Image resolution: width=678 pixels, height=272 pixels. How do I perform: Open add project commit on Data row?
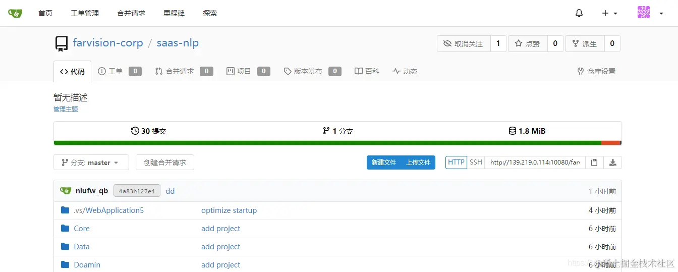point(220,246)
